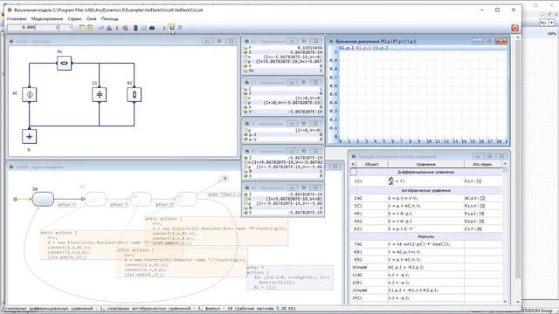This screenshot has width=559, height=314.
Task: Select resistor R1 block in circuit diagram
Action: 64,63
